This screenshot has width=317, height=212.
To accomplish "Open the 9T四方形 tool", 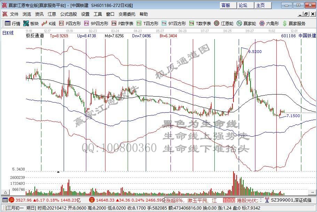I will tap(174, 23).
